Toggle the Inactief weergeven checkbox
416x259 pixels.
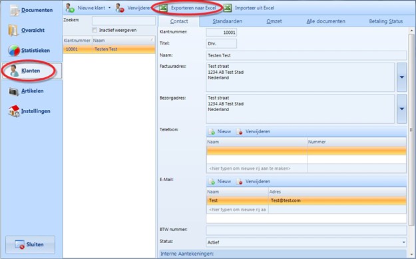pyautogui.click(x=95, y=30)
